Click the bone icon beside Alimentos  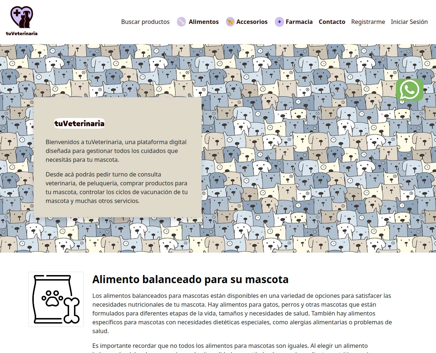click(181, 22)
